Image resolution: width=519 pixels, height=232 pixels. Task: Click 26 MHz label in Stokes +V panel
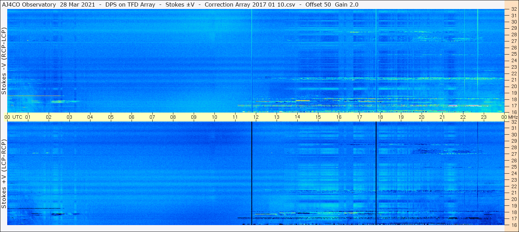point(514,161)
